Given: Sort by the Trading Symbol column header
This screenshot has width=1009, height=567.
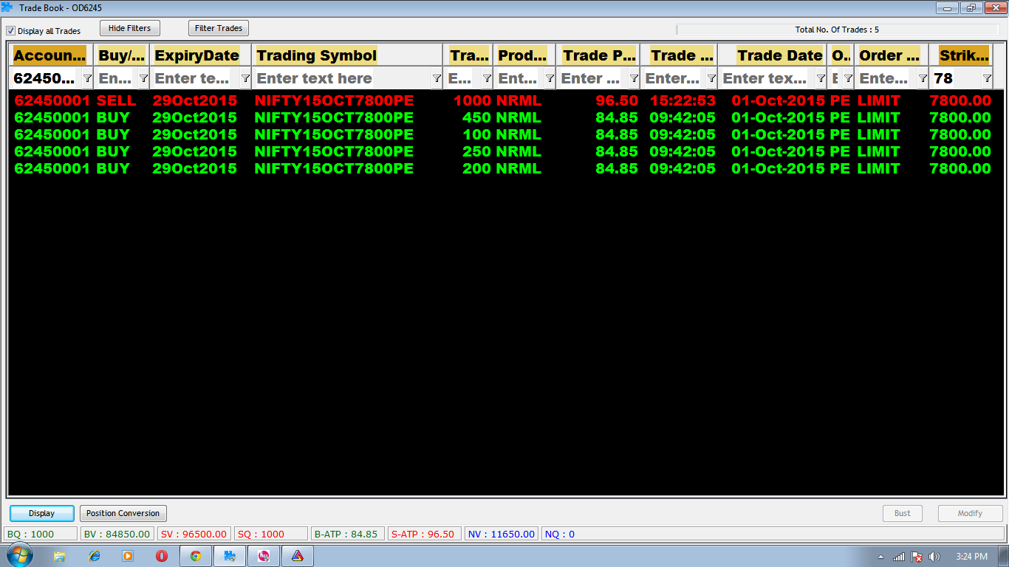Looking at the screenshot, I should (347, 55).
